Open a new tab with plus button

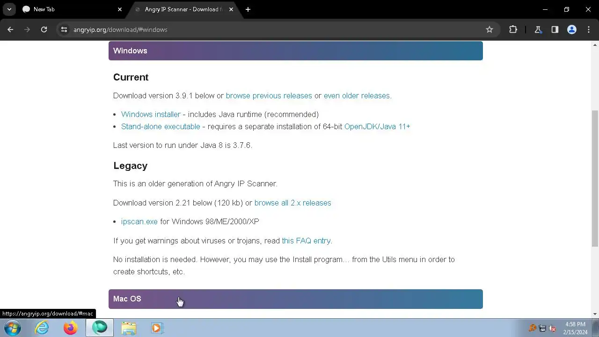coord(248,9)
